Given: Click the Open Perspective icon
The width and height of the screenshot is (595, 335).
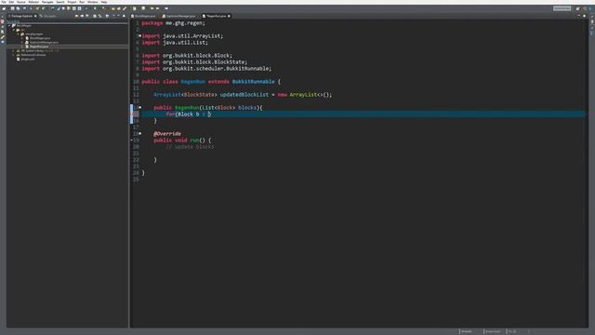Looking at the screenshot, I should click(x=577, y=8).
